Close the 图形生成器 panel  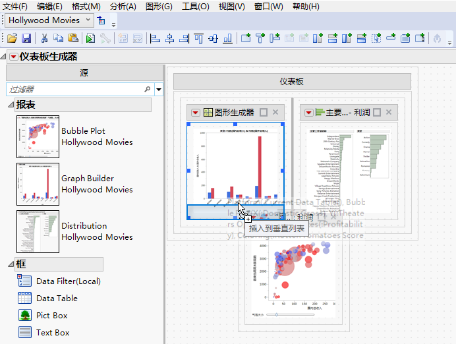(x=276, y=113)
